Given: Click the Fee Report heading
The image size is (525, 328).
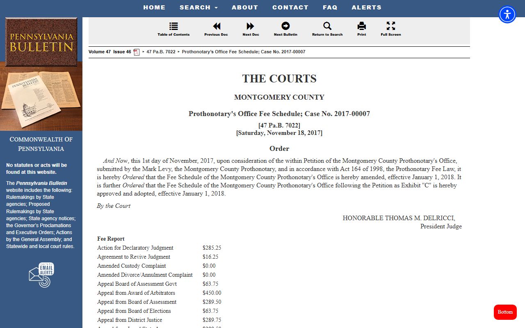Looking at the screenshot, I should [111, 239].
